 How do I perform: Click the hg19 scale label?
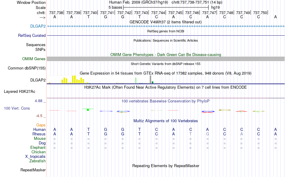tap(215, 7)
